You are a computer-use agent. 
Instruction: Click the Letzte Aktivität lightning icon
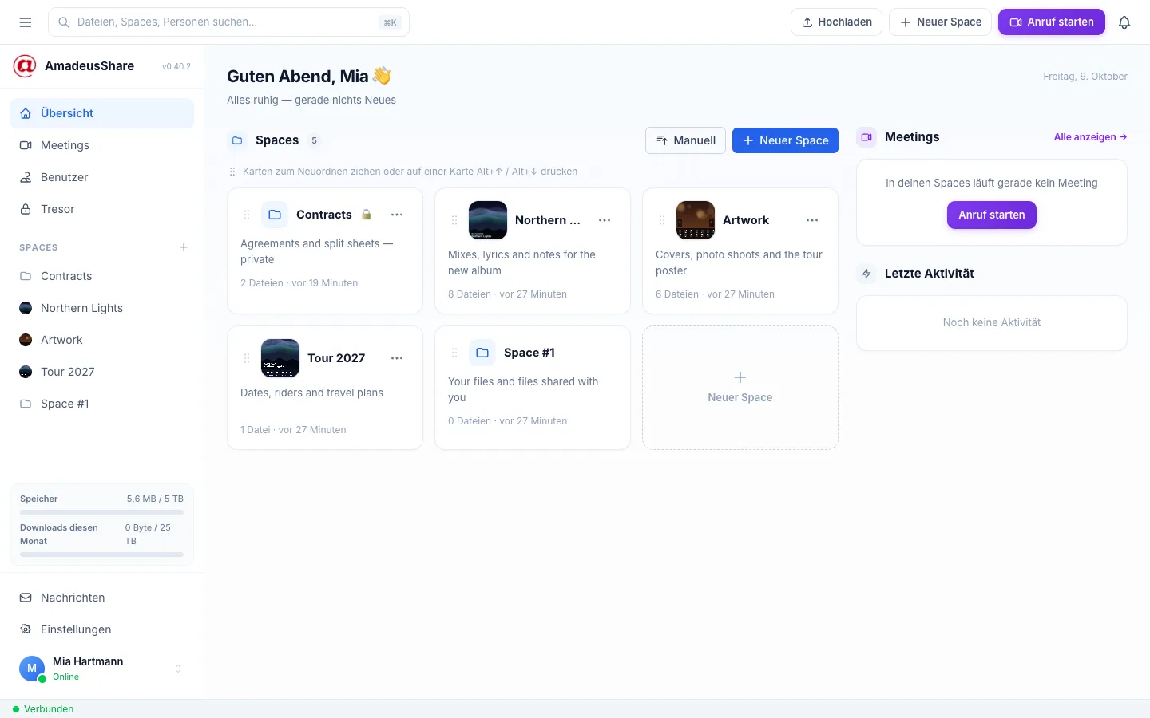coord(866,274)
